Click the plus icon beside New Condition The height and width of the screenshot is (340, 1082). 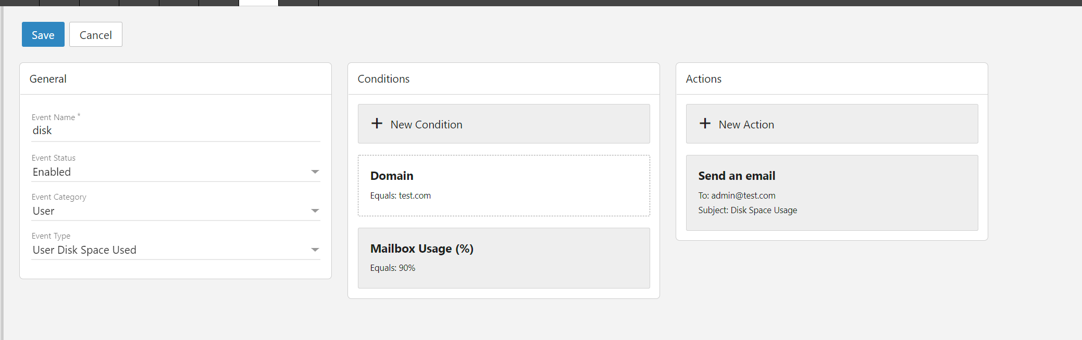coord(377,124)
